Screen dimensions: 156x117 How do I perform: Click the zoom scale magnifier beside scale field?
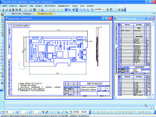[92, 10]
